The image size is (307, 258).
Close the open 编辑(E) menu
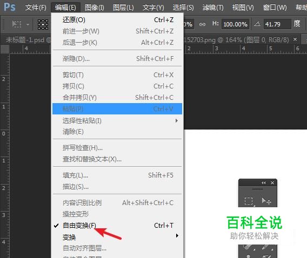point(65,8)
